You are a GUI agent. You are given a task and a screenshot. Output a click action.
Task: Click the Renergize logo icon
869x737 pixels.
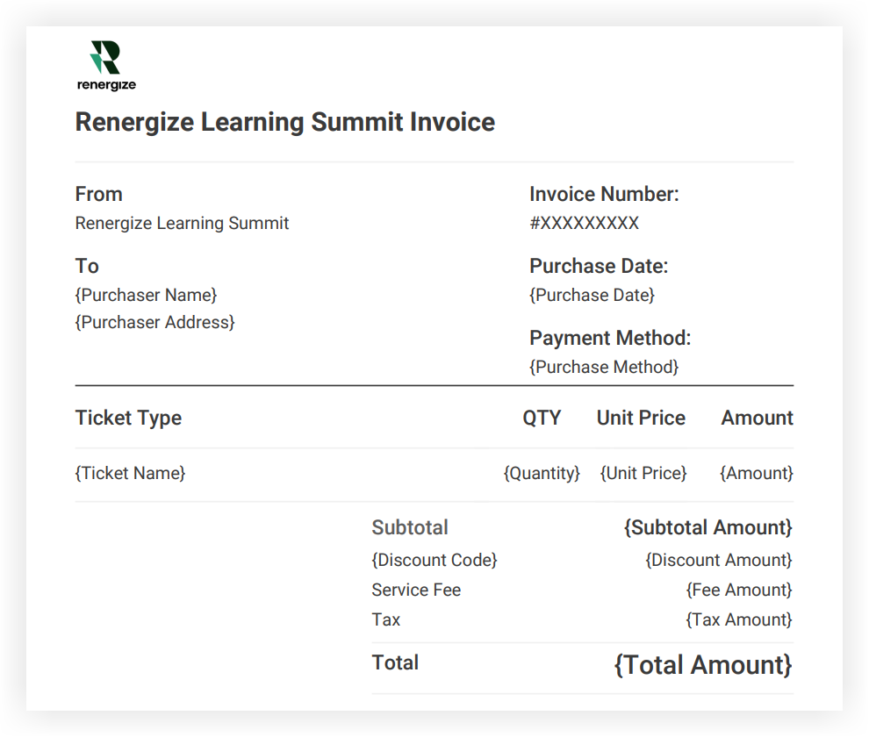click(105, 57)
